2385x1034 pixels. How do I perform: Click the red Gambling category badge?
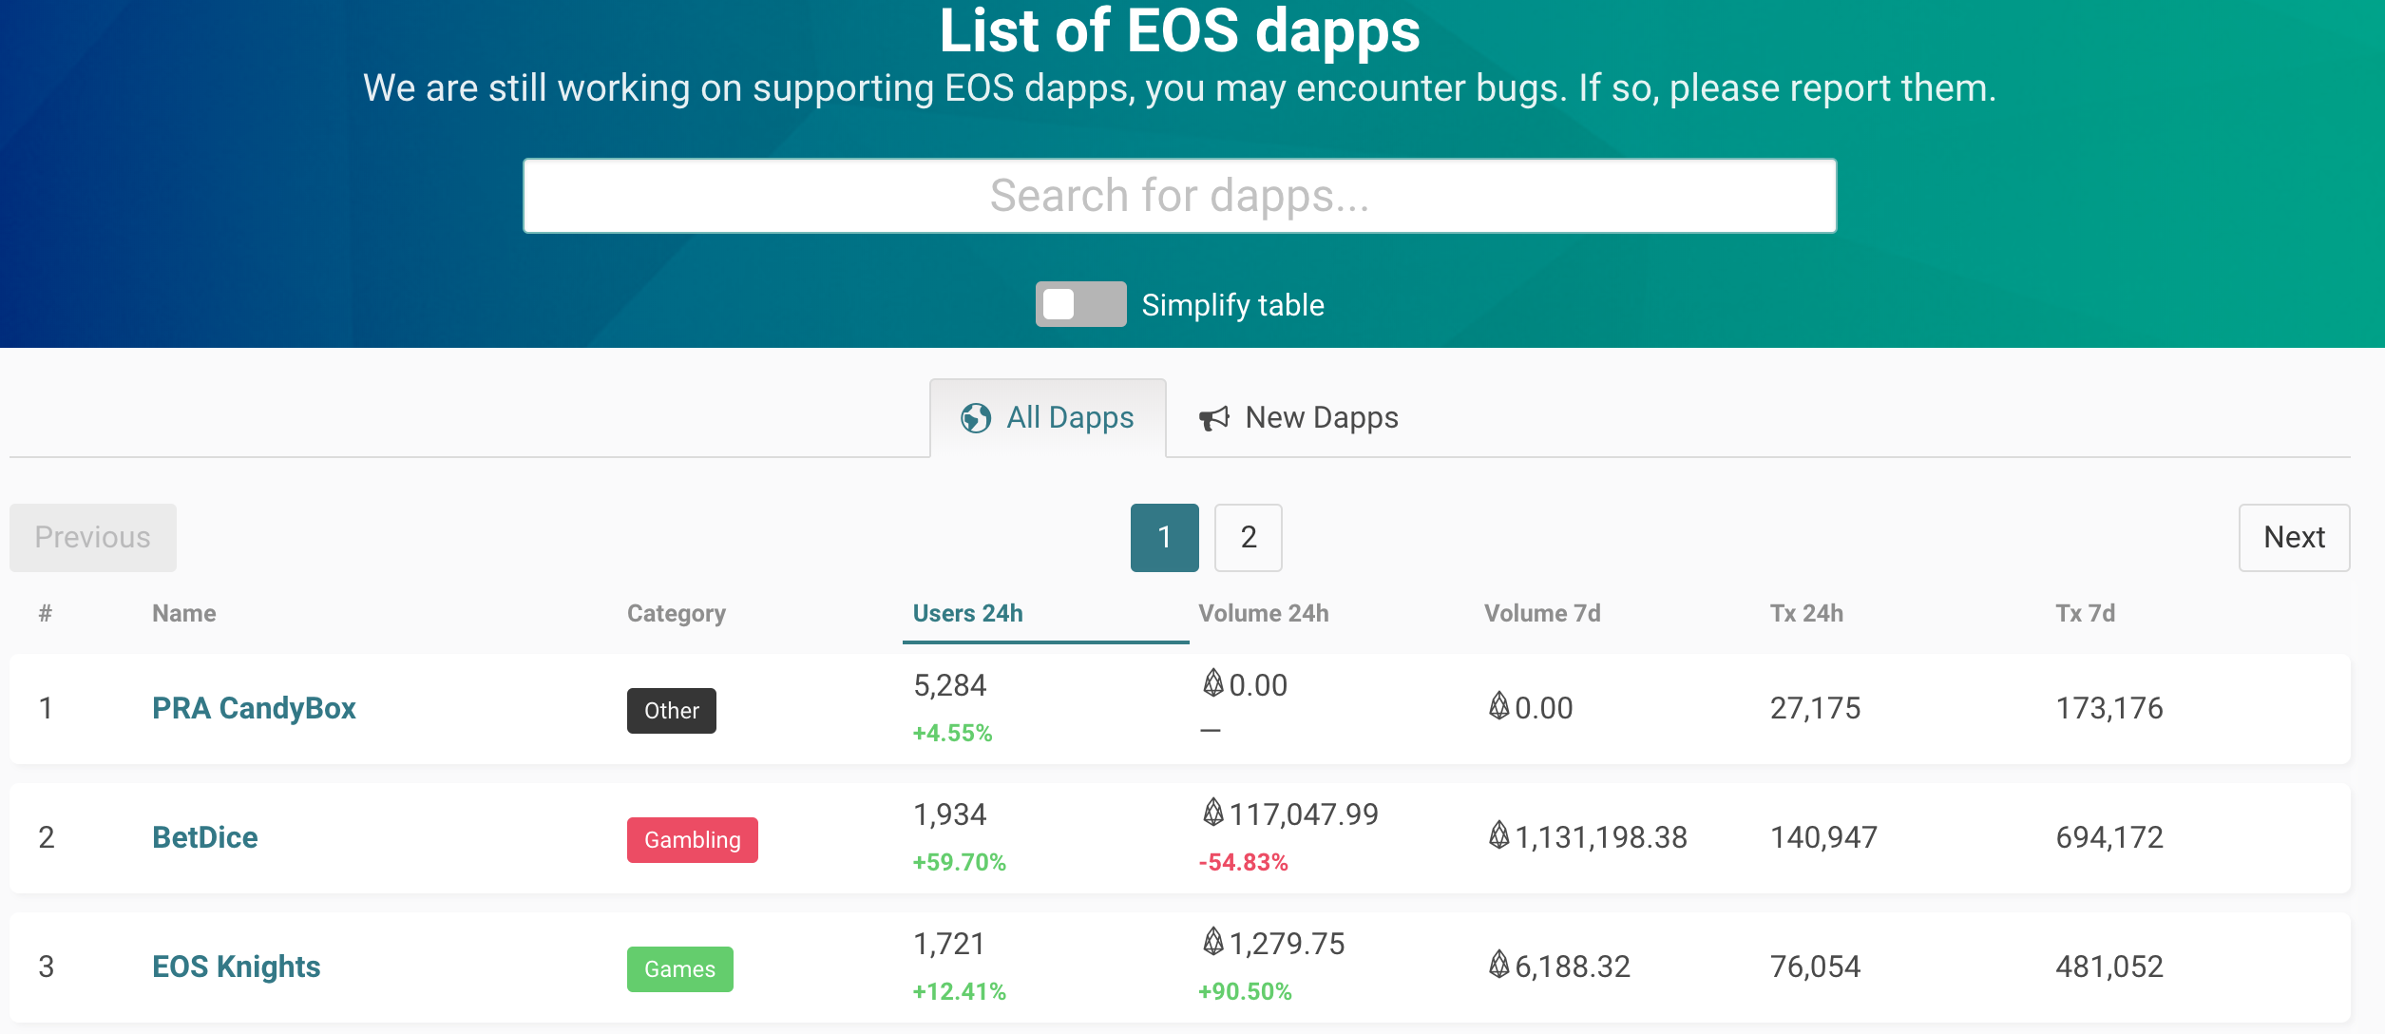(692, 840)
